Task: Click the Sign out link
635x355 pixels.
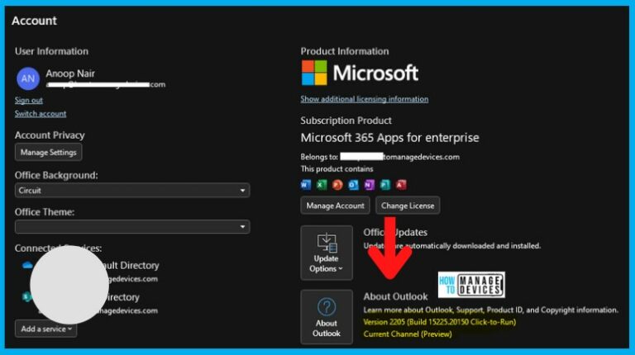Action: (x=29, y=100)
